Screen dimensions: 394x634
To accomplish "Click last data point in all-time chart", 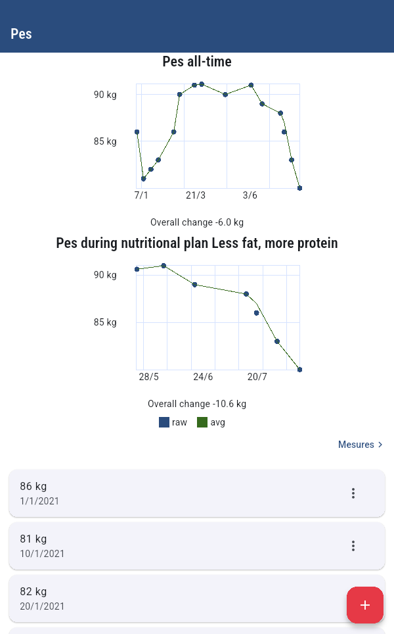I will coord(299,188).
